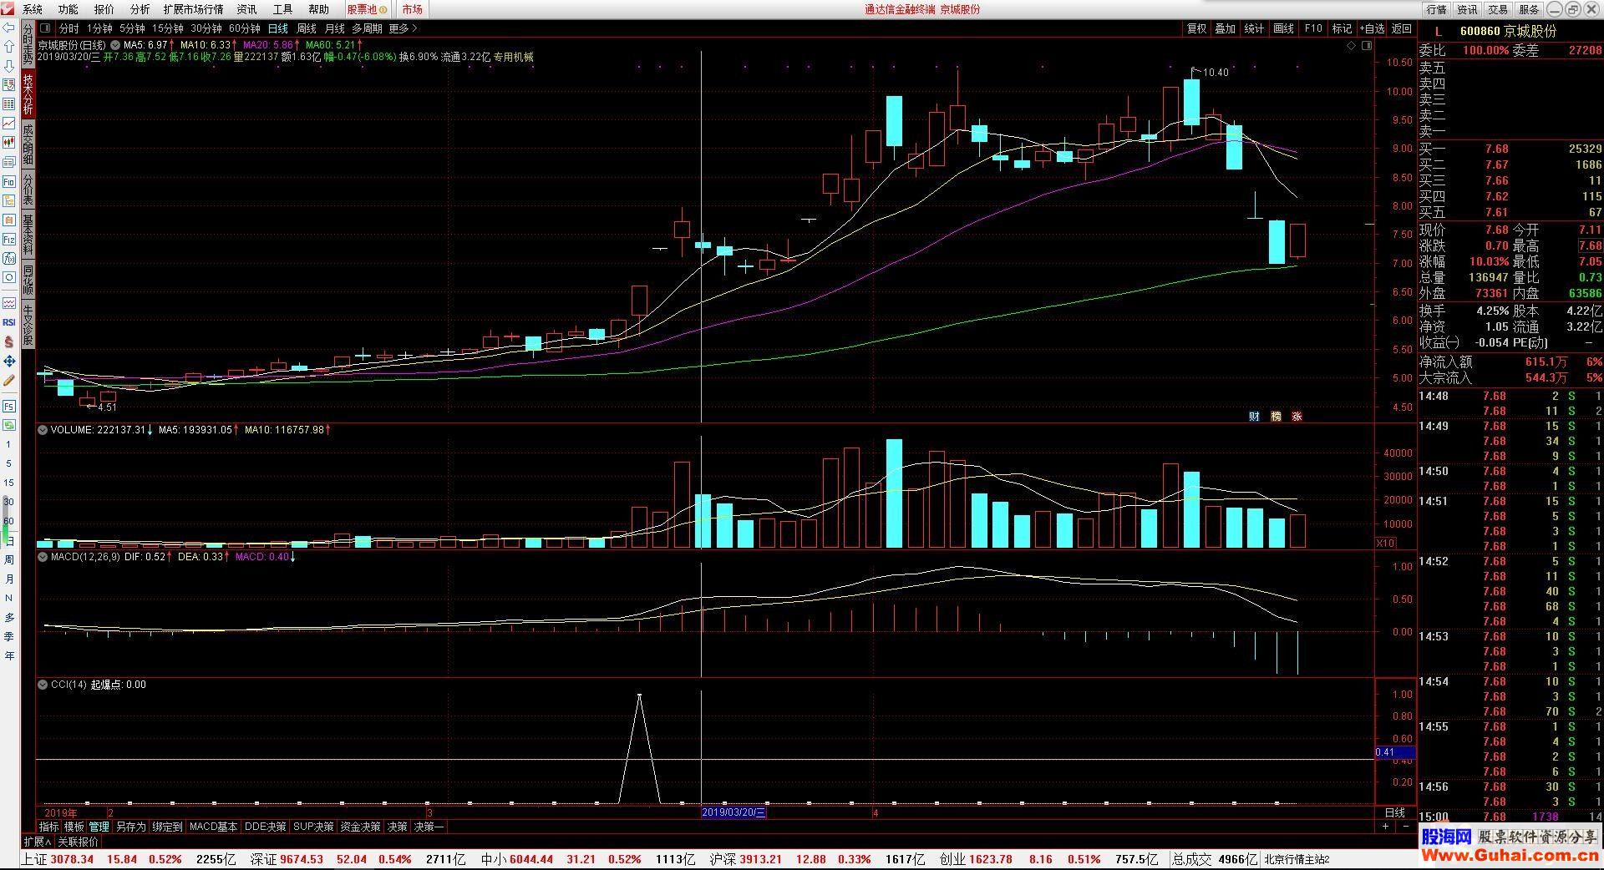
Task: Click the 日线 label at bottom right of chart
Action: pos(1395,812)
